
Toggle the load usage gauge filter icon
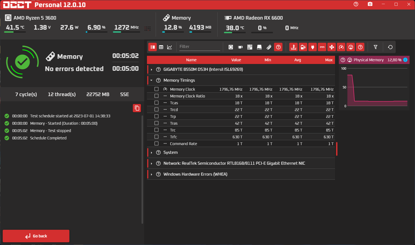[351, 47]
